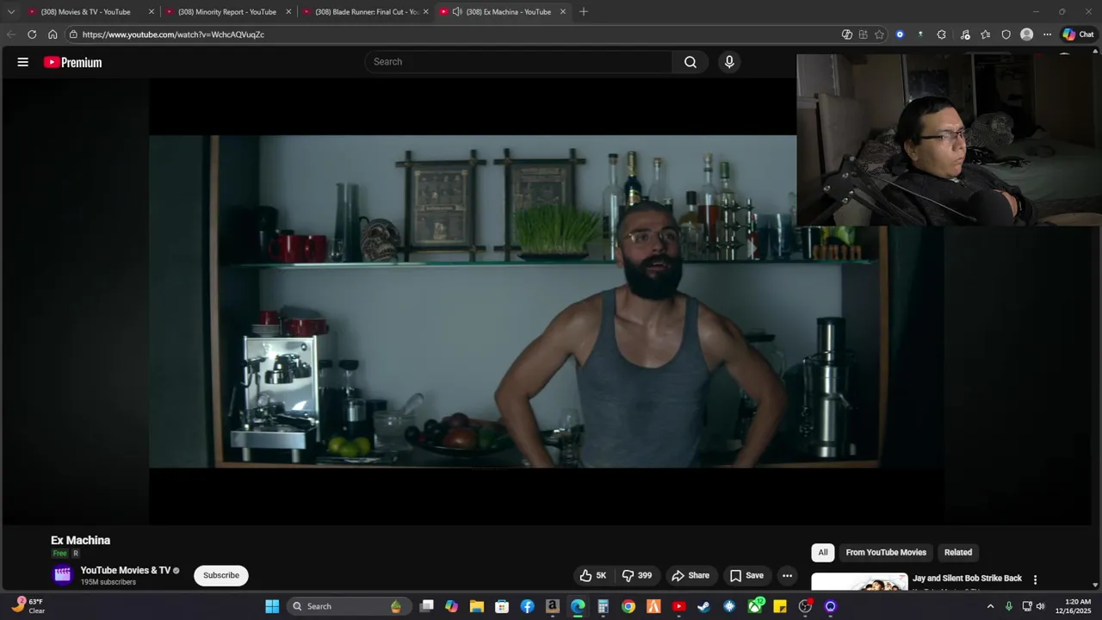Open YouTube Movies & TV channel name
Screen dimensions: 1102x620
tap(126, 570)
